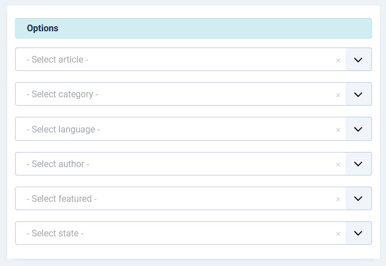Click the Select article placeholder text
The width and height of the screenshot is (386, 266).
click(57, 60)
